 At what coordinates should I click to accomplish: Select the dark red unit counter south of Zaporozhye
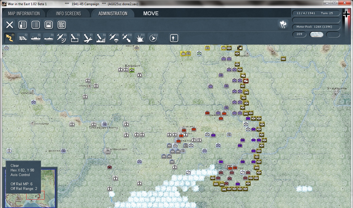(x=109, y=167)
